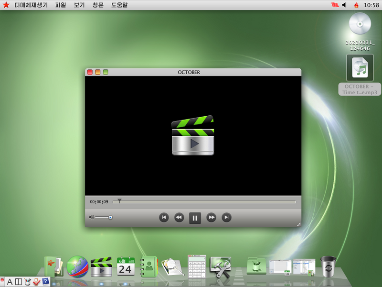Image resolution: width=382 pixels, height=287 pixels.
Task: Mute audio with the player speaker icon
Action: click(x=91, y=217)
